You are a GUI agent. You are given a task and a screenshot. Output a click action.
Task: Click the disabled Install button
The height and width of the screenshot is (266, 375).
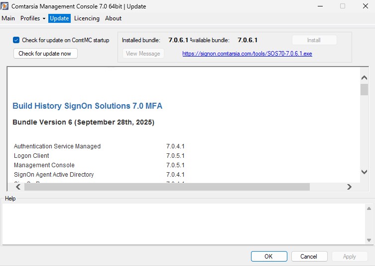tap(314, 40)
